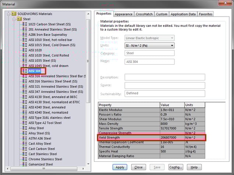Click the material icon beside AISI 316 Stainless Steel Sheet (SS)
This screenshot has height=175, width=234.
point(25,81)
